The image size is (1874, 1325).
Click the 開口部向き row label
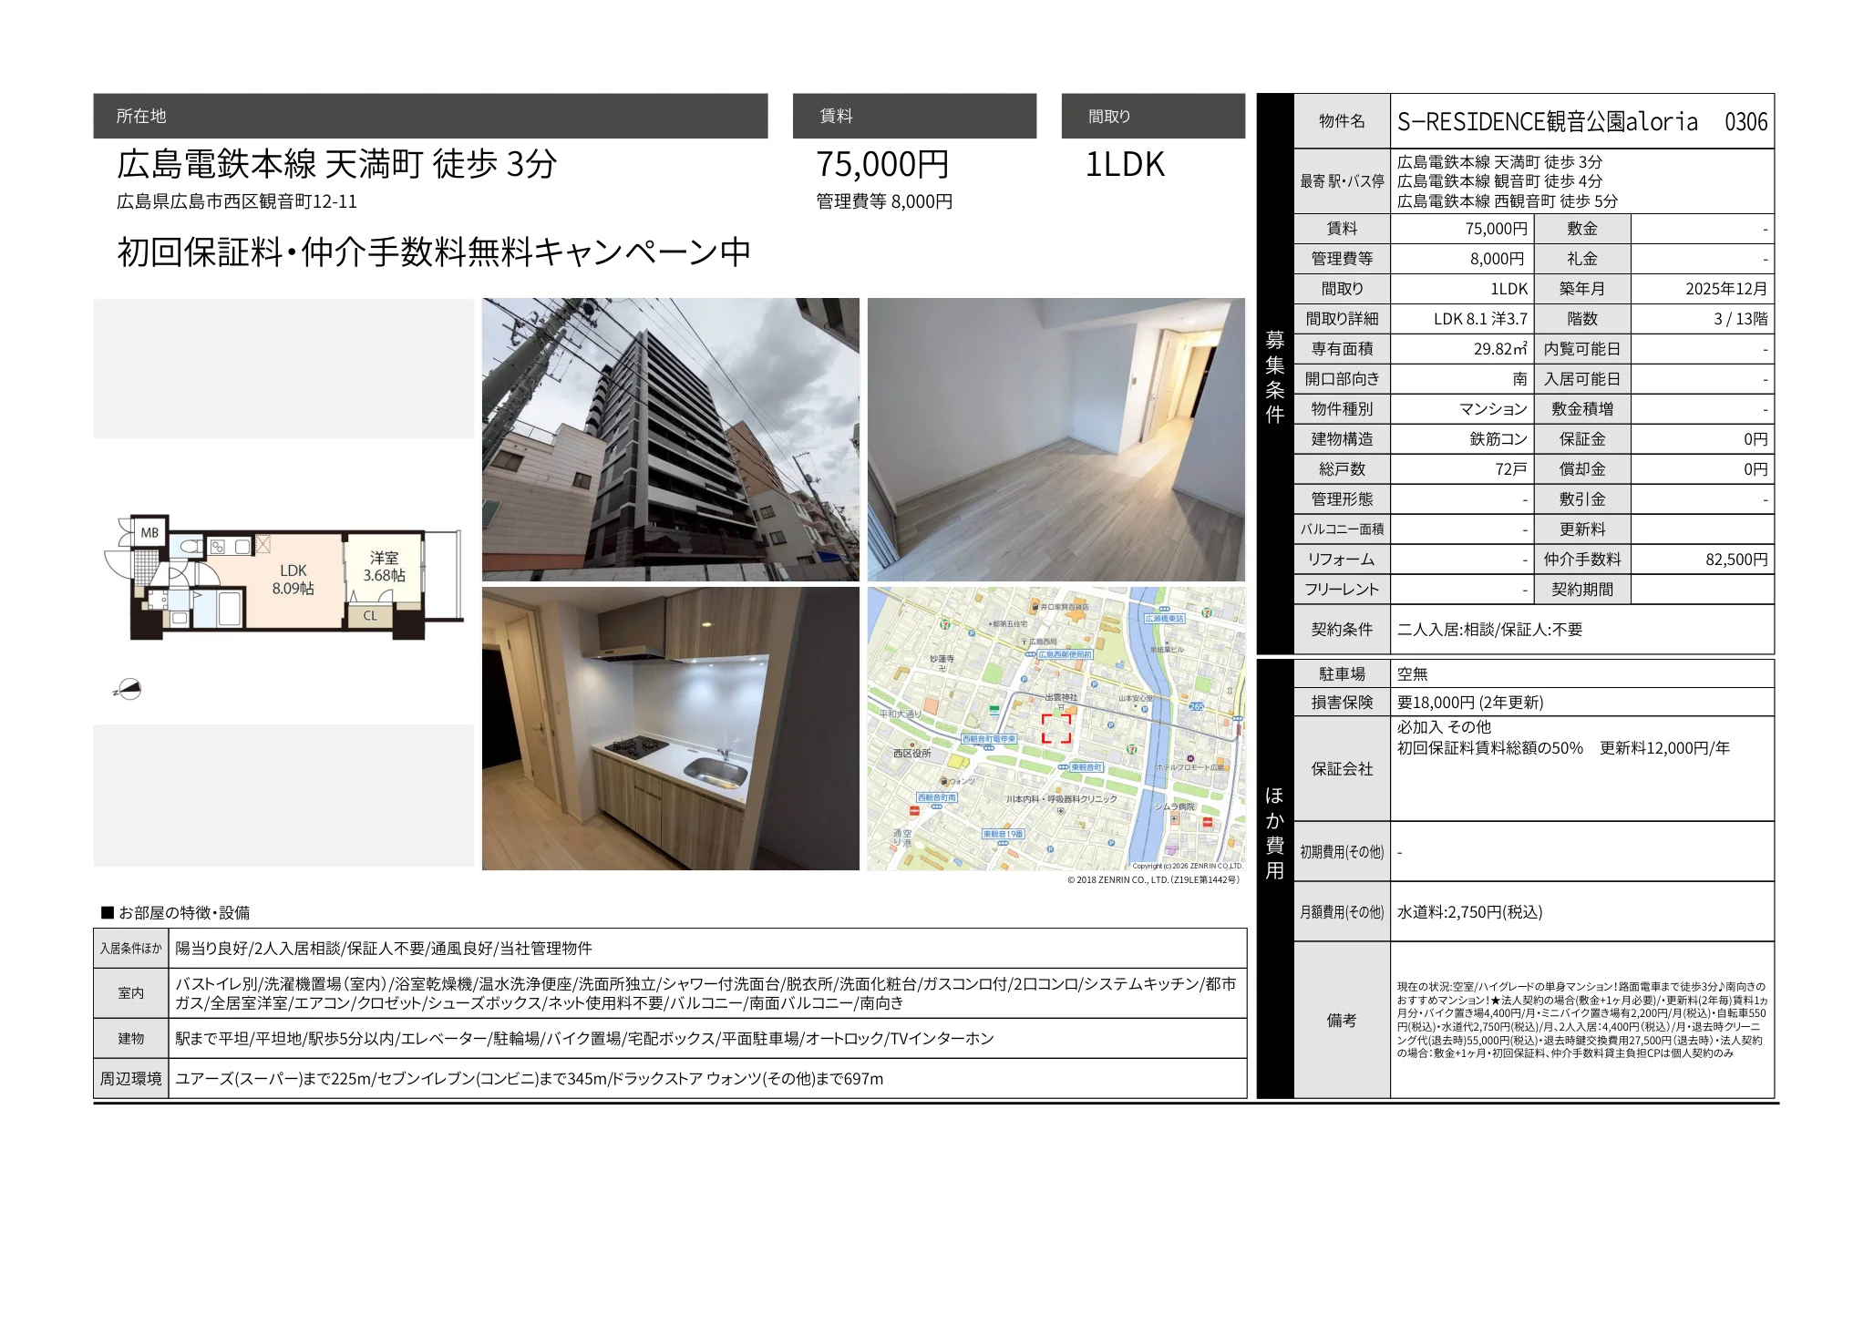[x=1342, y=379]
